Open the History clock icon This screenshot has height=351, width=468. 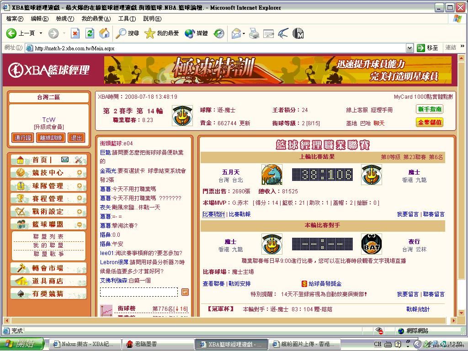219,33
